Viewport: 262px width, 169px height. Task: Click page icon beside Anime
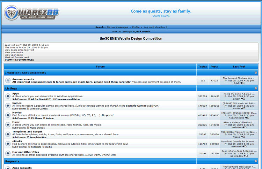coord(44,118)
